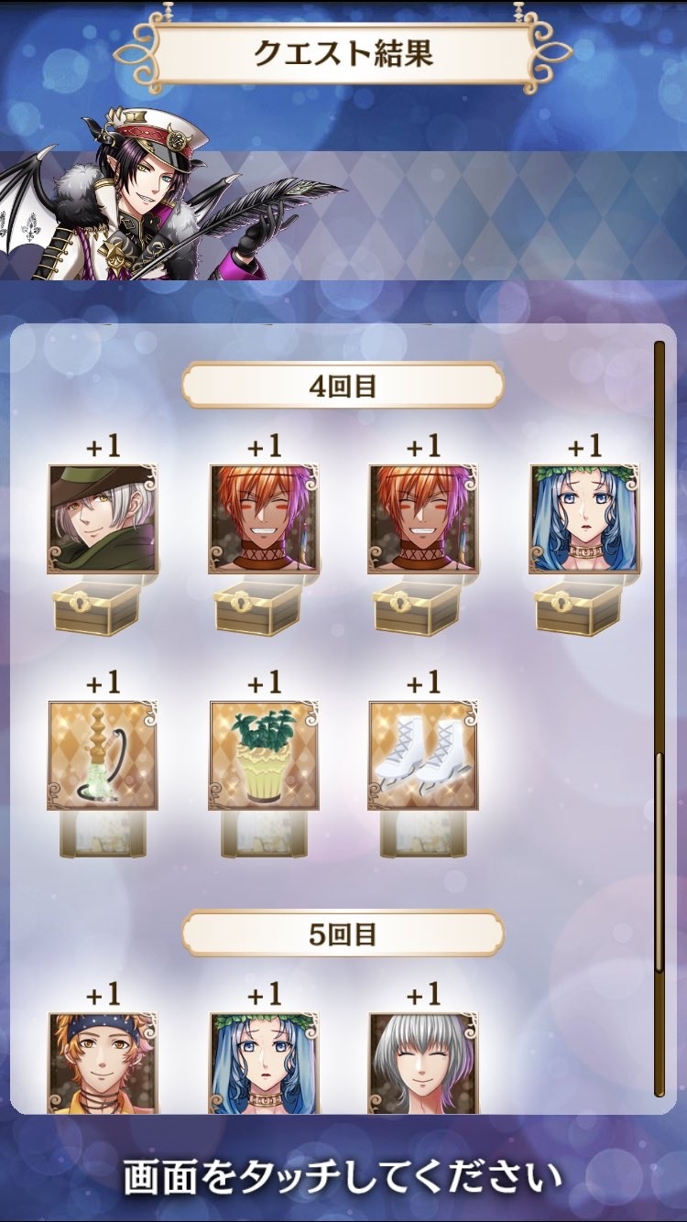Select the potted plant item reward

point(264,756)
